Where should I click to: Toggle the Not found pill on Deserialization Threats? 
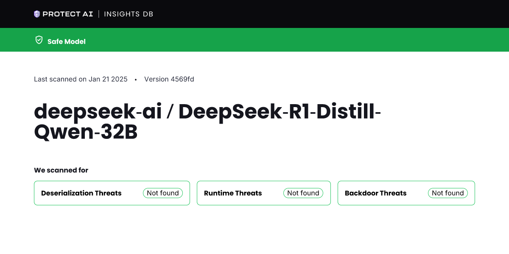pyautogui.click(x=163, y=193)
